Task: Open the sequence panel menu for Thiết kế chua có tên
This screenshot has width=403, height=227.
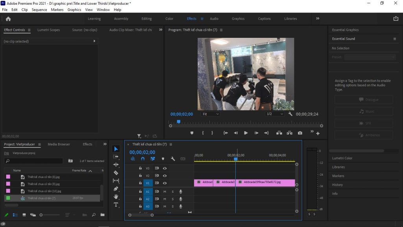Action: click(x=171, y=144)
